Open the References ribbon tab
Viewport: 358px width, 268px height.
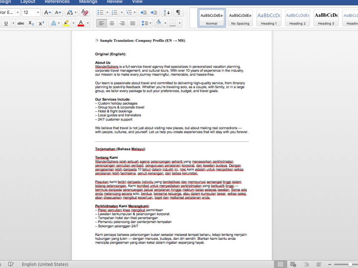point(57,2)
